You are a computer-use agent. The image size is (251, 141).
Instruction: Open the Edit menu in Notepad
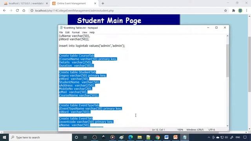tap(67, 32)
